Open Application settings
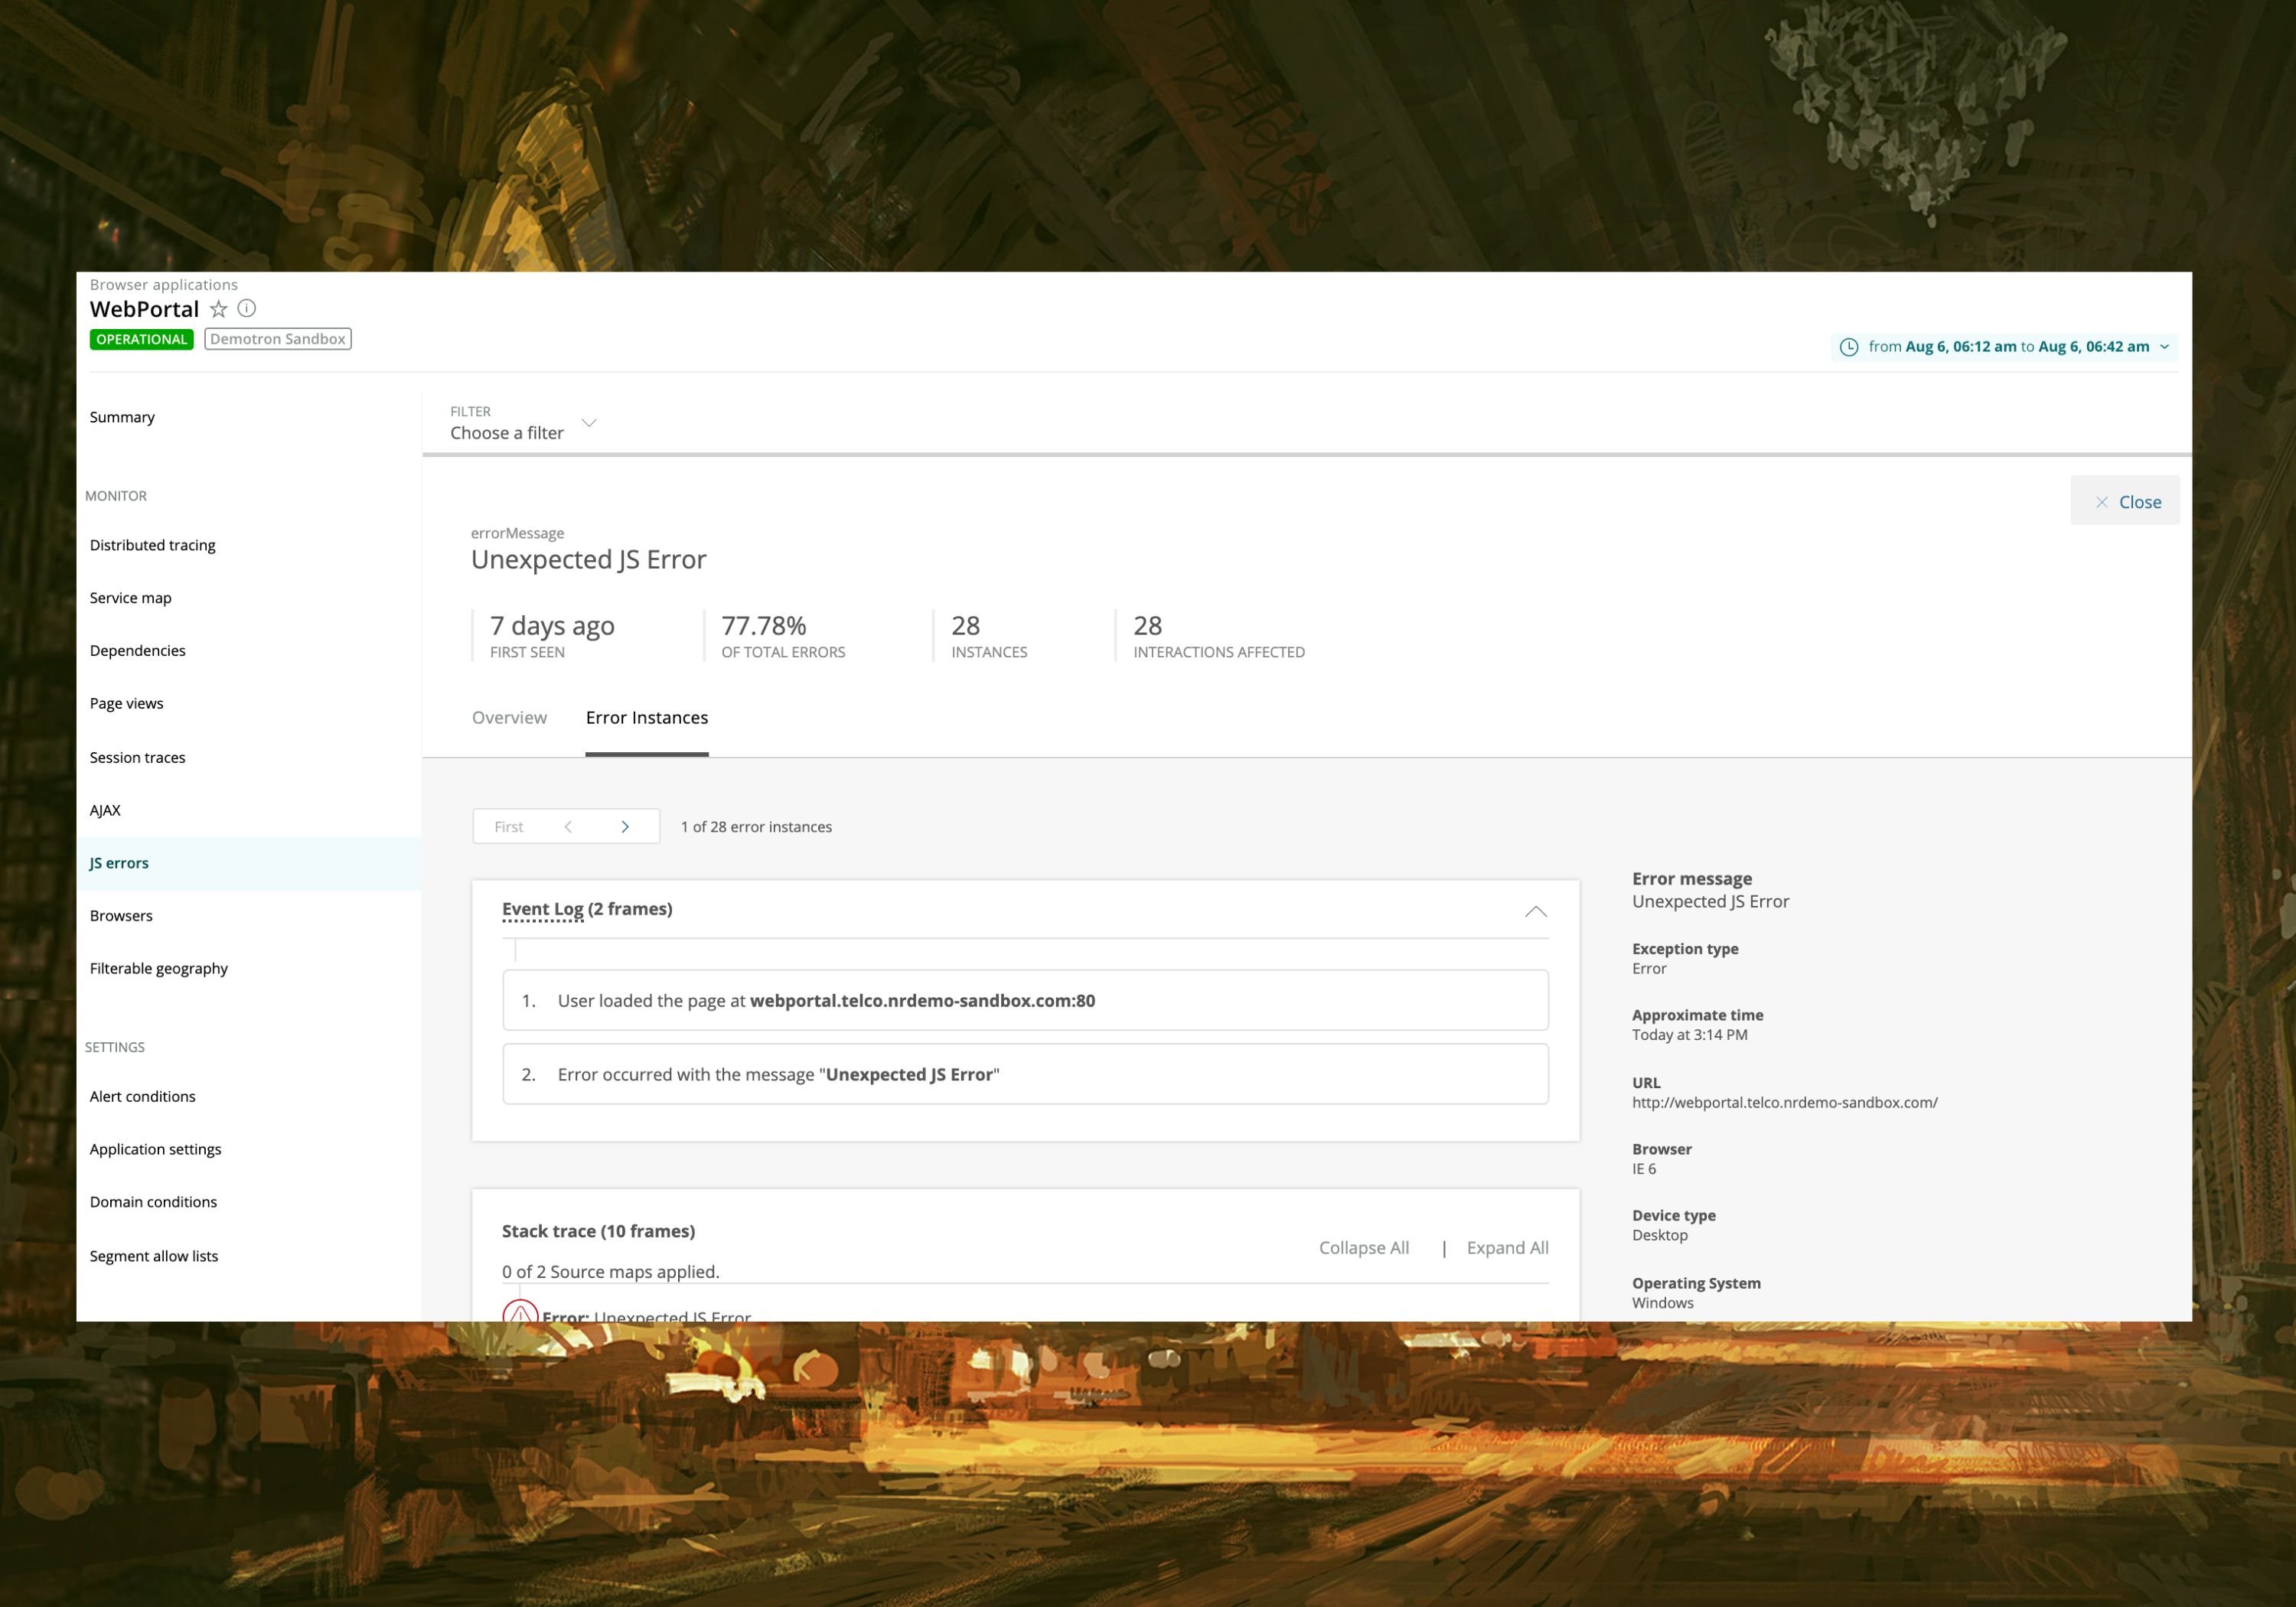2296x1607 pixels. click(x=156, y=1150)
